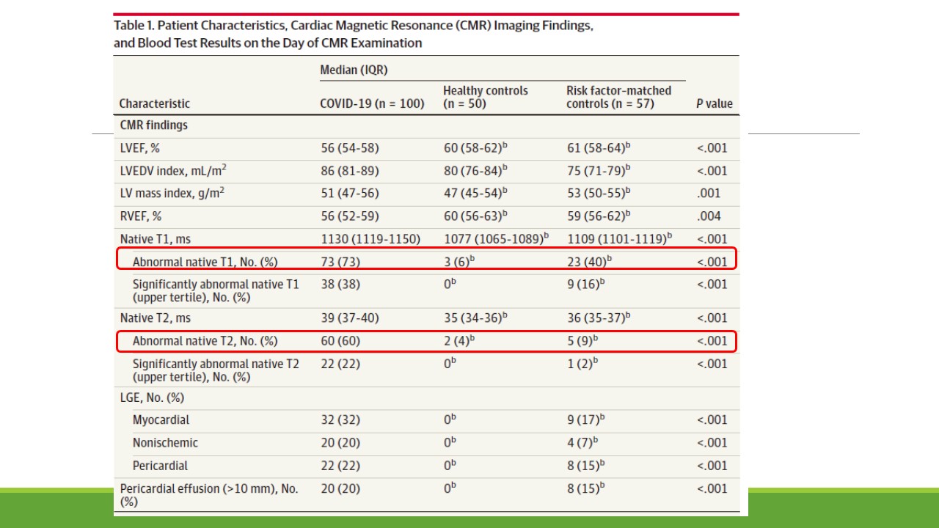
Task: Select the Healthy controls (n = 50) header
Action: coord(485,97)
